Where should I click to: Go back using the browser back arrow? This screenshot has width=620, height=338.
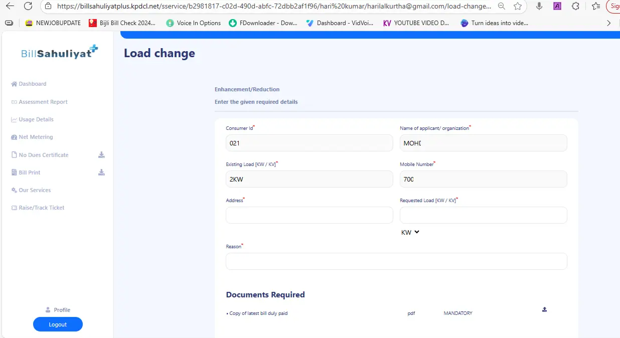[10, 6]
